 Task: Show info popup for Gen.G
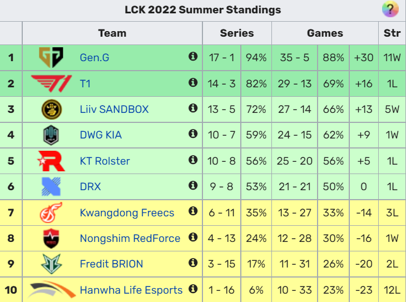pos(193,56)
